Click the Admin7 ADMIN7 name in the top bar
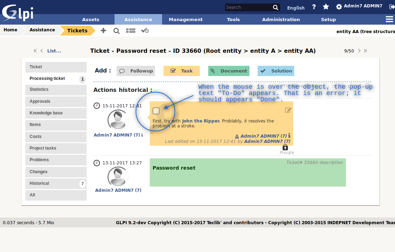The height and width of the screenshot is (252, 395). tap(363, 6)
